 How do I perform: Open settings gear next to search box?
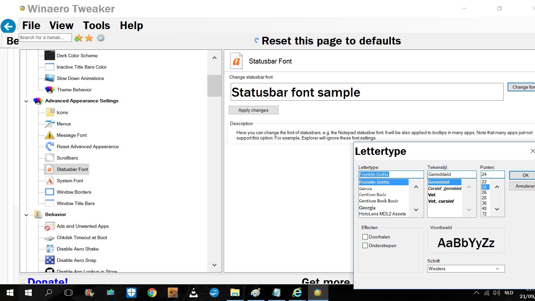[101, 38]
